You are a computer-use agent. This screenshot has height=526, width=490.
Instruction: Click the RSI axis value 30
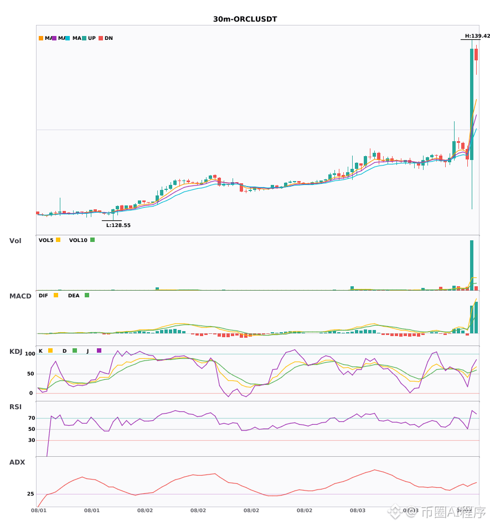point(32,440)
